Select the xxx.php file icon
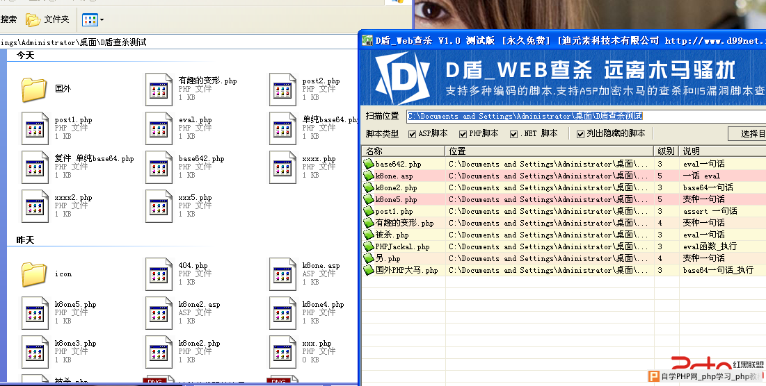 coord(283,352)
